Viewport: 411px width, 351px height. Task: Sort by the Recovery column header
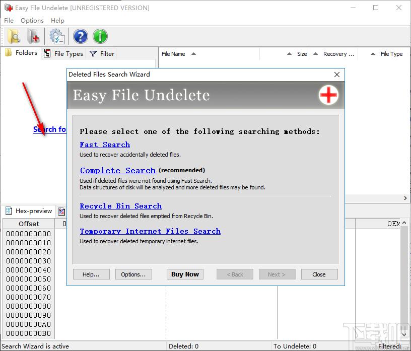point(334,54)
